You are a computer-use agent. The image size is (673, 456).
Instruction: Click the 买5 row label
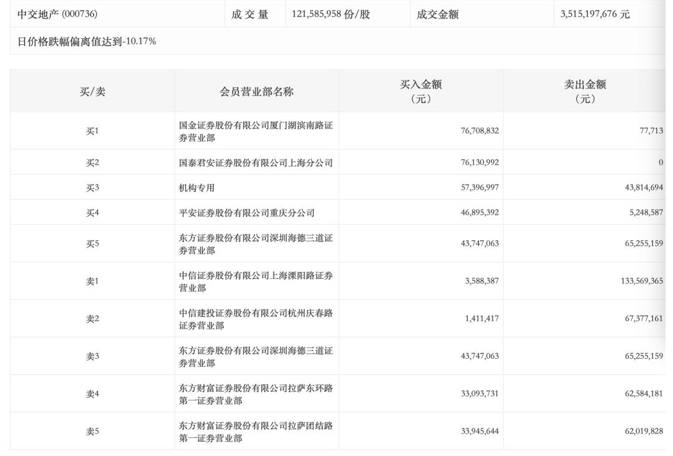92,244
